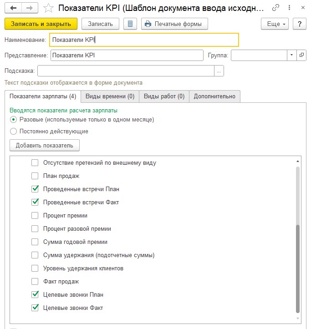Open the Группа field selection form icon
This screenshot has width=311, height=329.
tap(301, 55)
